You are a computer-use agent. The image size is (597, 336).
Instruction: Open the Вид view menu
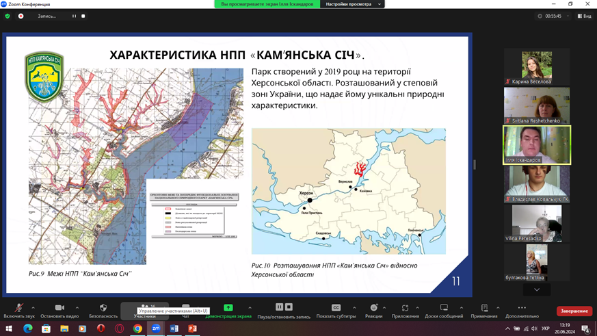click(584, 16)
